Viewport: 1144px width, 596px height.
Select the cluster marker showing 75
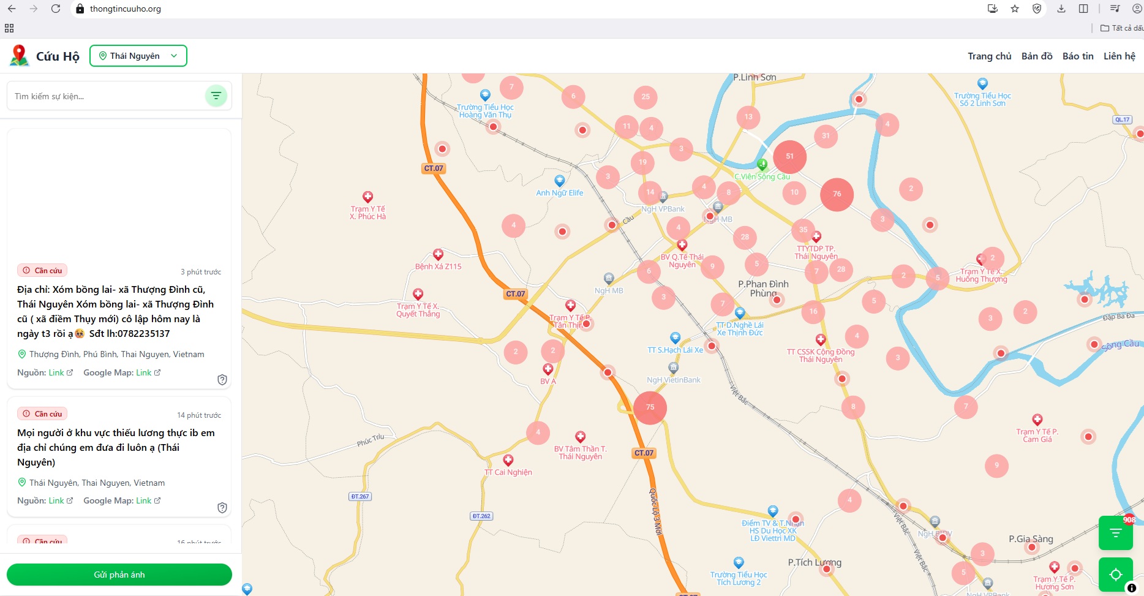point(650,407)
